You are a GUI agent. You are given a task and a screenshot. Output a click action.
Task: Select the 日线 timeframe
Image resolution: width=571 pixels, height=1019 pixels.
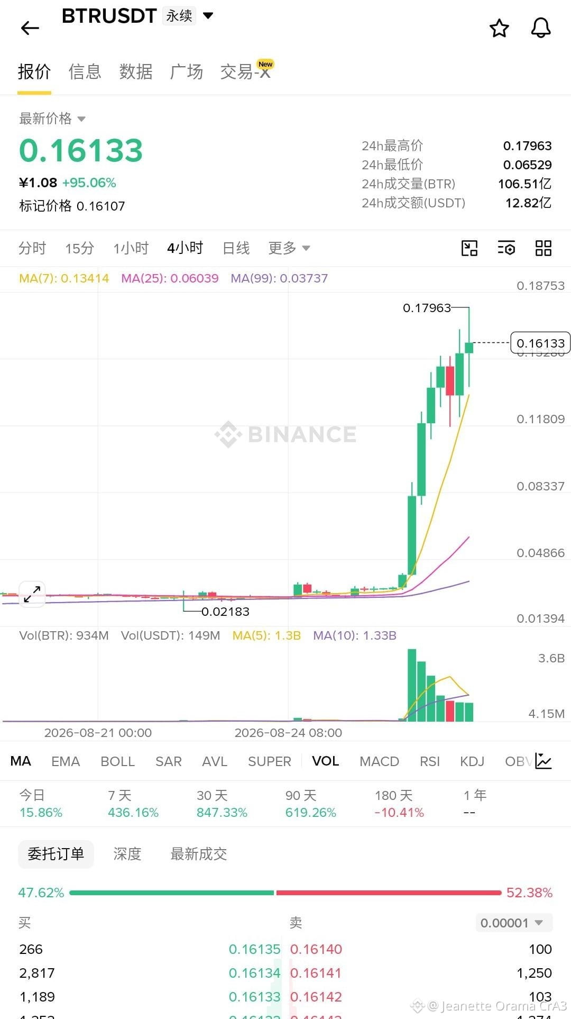[236, 248]
